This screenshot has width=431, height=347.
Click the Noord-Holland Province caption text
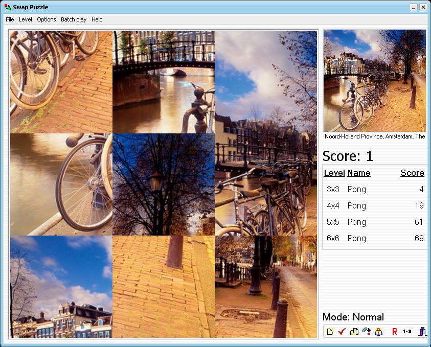(x=375, y=136)
